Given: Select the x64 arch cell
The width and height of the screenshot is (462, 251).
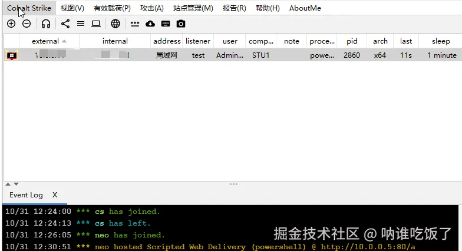Looking at the screenshot, I should click(x=380, y=55).
